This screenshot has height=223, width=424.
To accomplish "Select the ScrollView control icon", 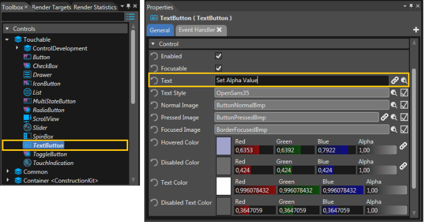I will (27, 119).
